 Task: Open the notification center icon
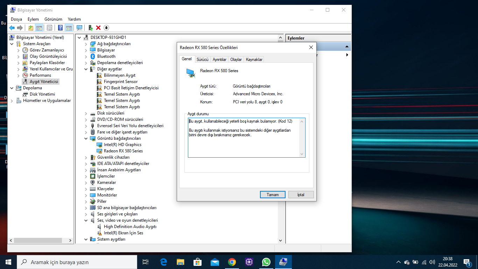tap(466, 262)
